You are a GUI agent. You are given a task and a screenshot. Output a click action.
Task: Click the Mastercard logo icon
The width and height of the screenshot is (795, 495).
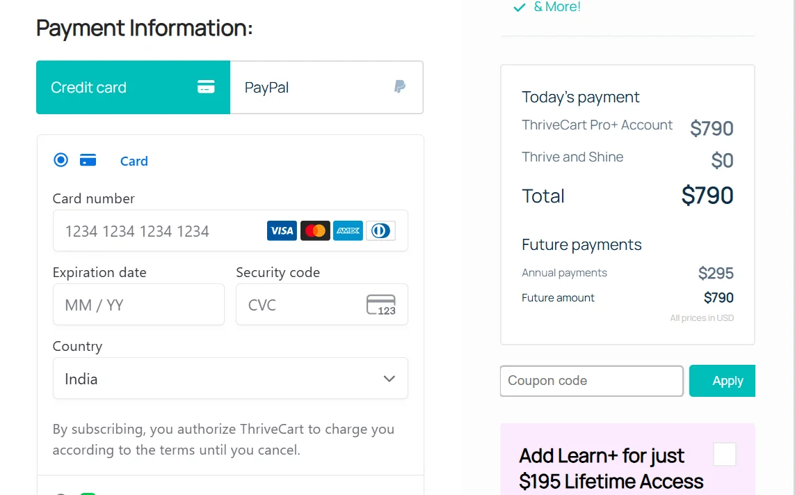[315, 230]
